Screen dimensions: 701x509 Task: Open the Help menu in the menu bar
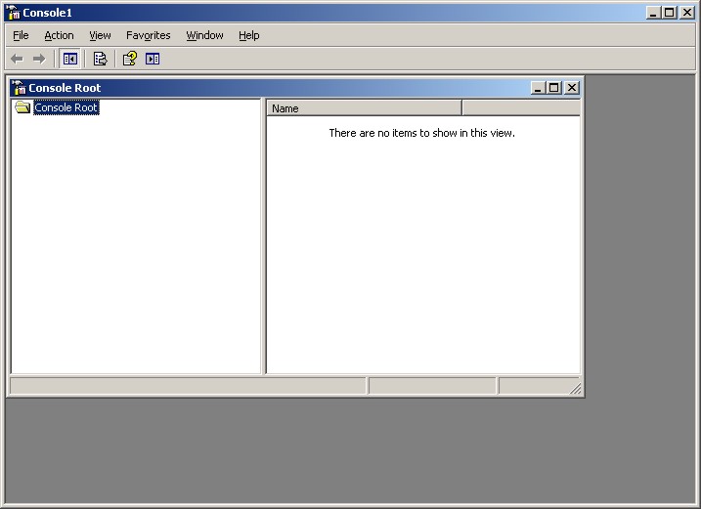pos(248,35)
